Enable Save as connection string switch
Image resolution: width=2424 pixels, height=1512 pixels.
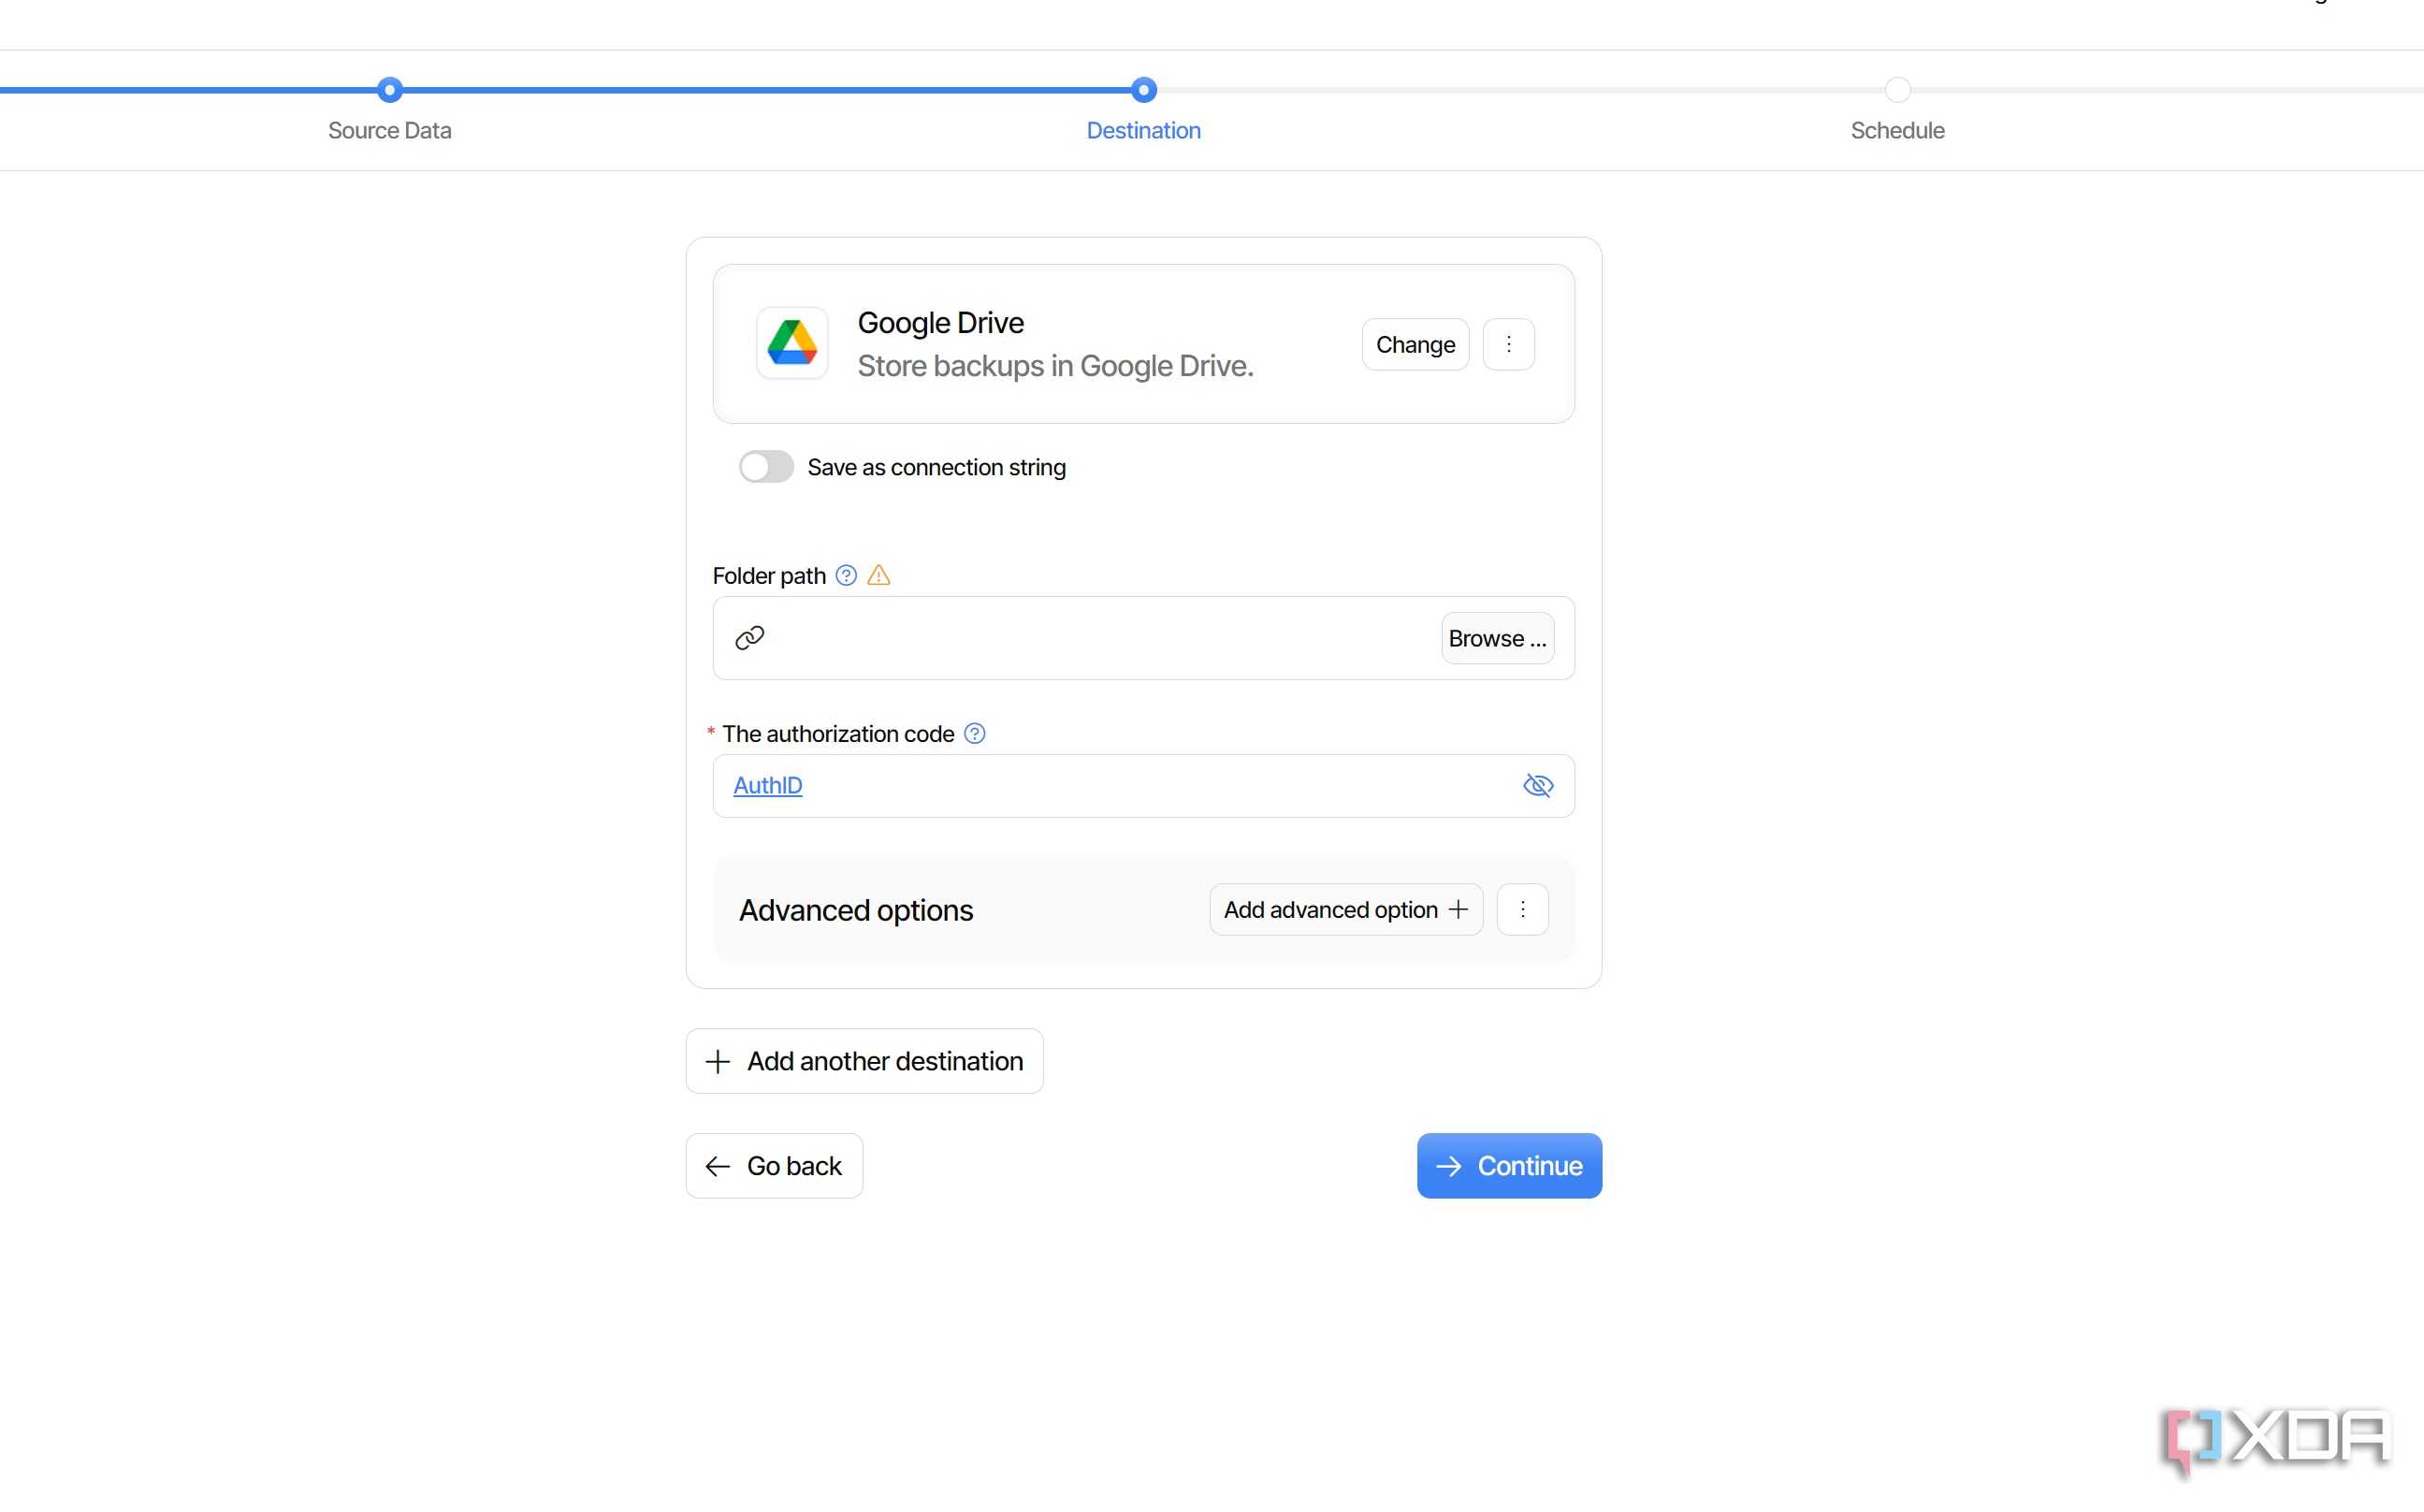coord(765,467)
